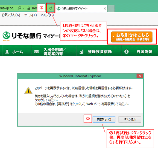158x149 pixels.
Task: Click the Windows Internet Explorer dialog title
Action: (x=80, y=76)
